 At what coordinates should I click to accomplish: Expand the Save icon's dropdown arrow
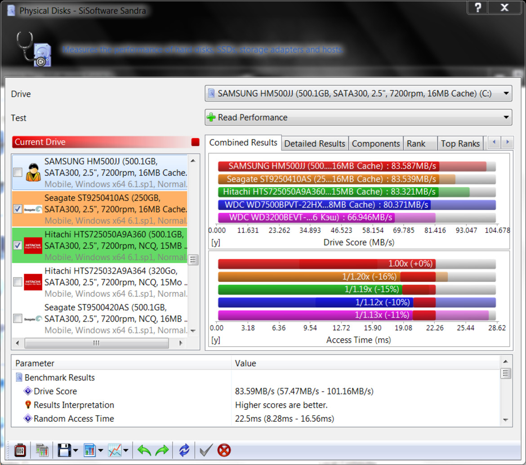[x=76, y=450]
